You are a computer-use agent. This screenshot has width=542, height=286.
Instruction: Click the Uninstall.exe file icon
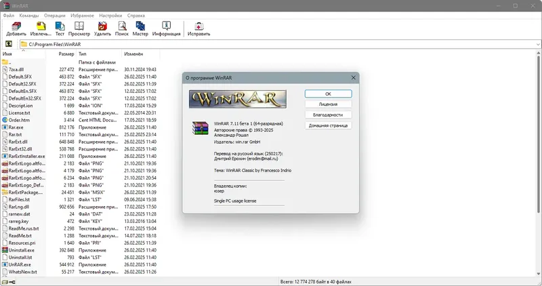coord(5,250)
